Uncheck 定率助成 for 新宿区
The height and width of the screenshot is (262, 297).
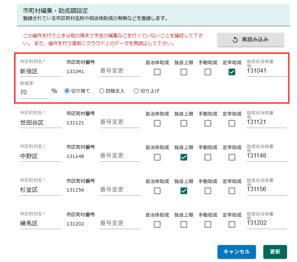click(232, 72)
